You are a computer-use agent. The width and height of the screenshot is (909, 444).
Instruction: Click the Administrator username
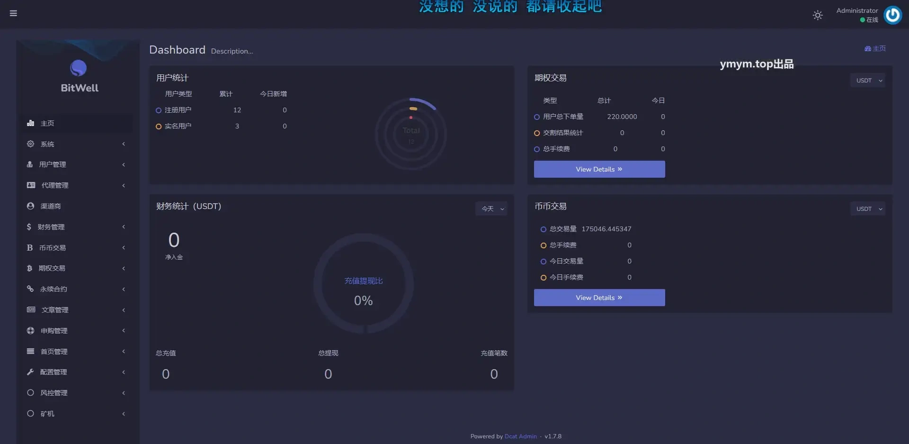857,10
